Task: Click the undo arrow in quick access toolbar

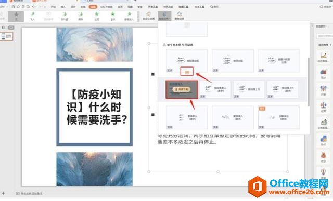Action: 33,7
